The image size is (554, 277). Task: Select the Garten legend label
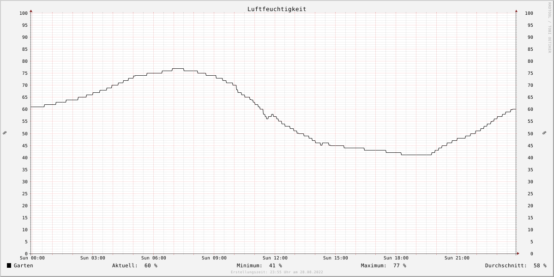(24, 265)
